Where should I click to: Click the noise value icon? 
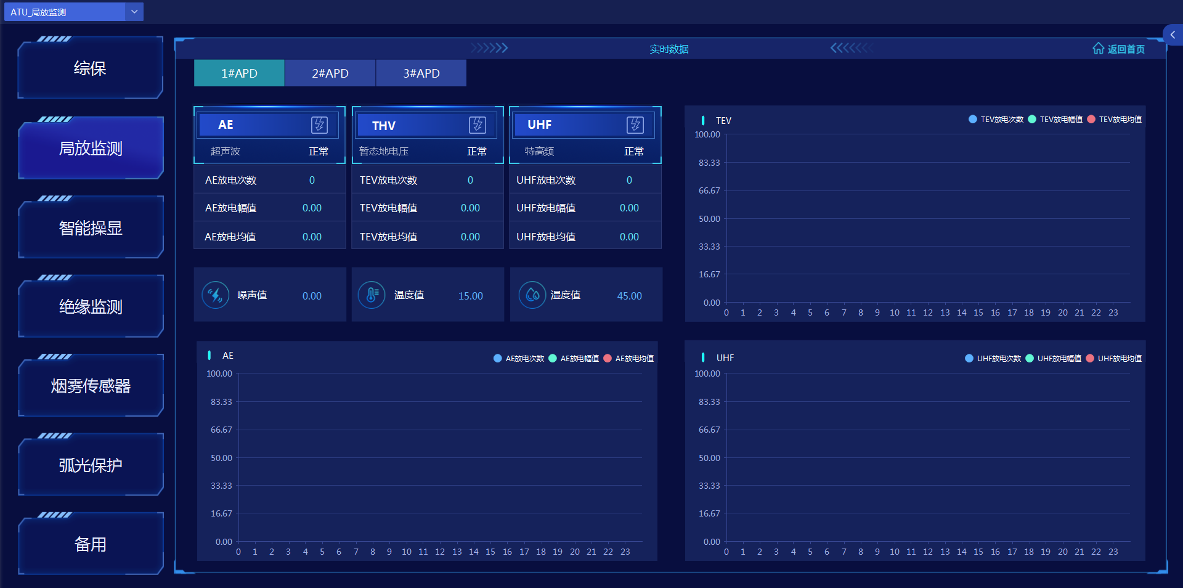point(216,295)
